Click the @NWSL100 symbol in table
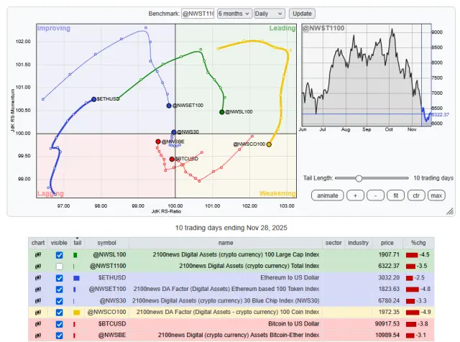 109,254
